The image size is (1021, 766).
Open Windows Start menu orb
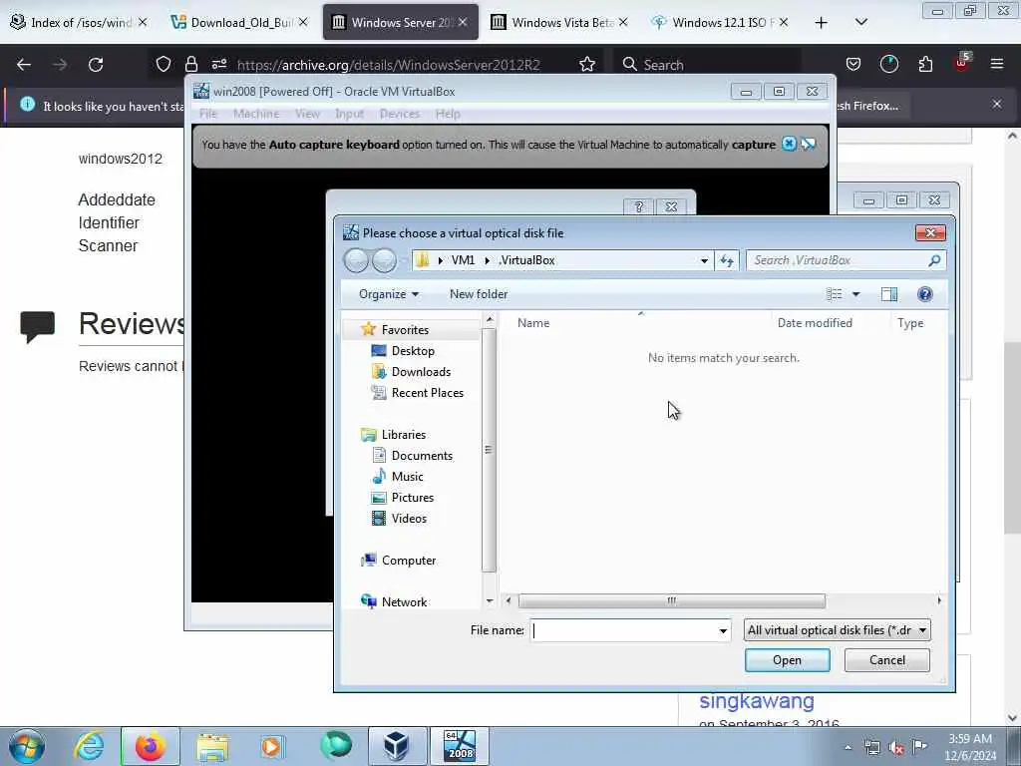pos(27,746)
